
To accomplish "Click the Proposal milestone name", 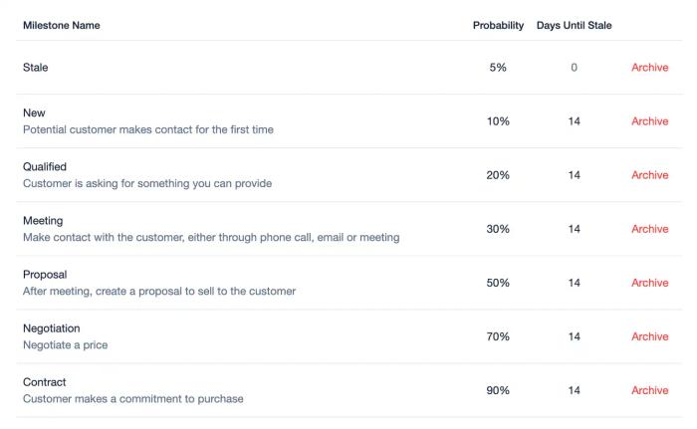I will (45, 275).
